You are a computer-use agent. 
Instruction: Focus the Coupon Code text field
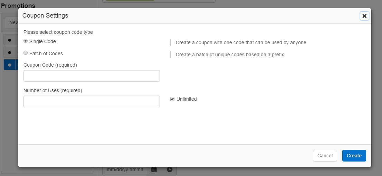coord(92,76)
